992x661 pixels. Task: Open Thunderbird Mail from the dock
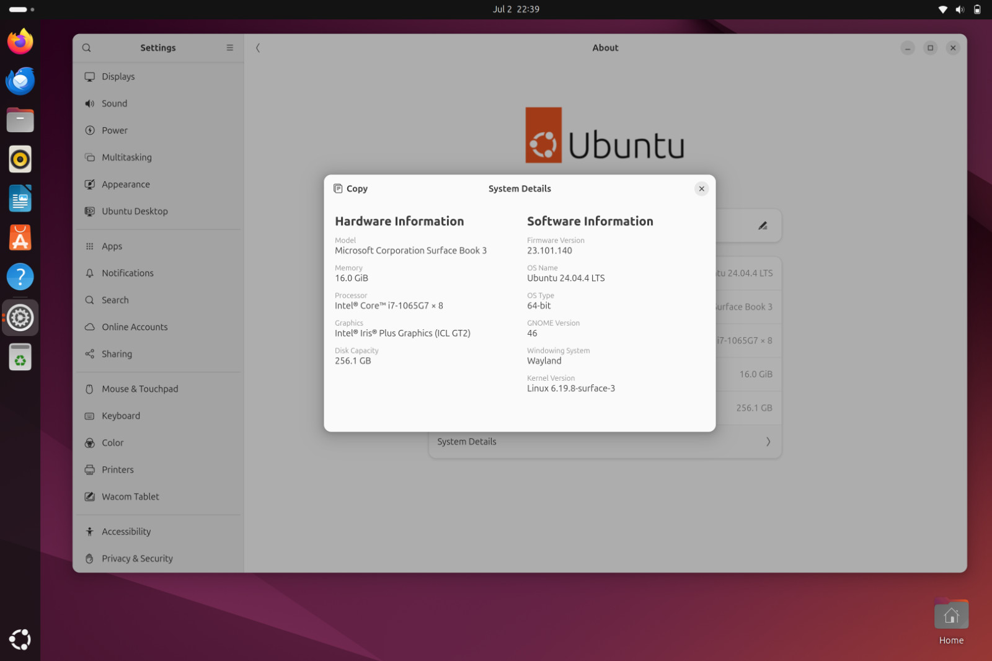pyautogui.click(x=20, y=81)
